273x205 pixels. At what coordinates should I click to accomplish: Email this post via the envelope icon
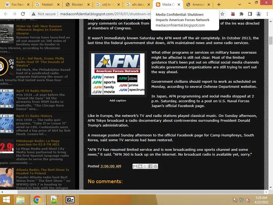pyautogui.click(x=135, y=166)
